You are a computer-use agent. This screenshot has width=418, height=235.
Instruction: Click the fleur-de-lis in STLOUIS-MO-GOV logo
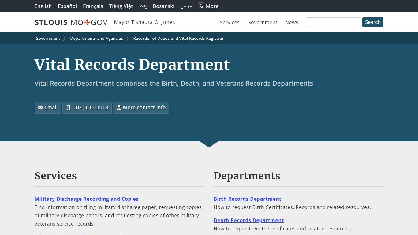coord(87,22)
